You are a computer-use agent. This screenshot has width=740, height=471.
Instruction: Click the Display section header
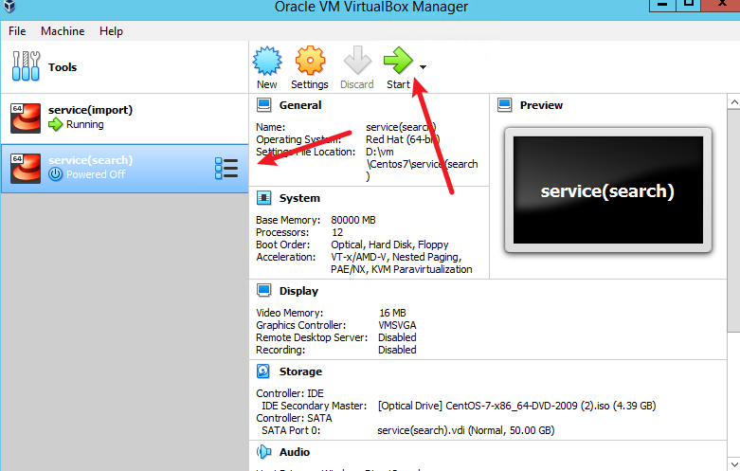tap(298, 291)
